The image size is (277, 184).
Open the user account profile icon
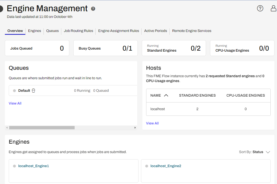click(273, 8)
